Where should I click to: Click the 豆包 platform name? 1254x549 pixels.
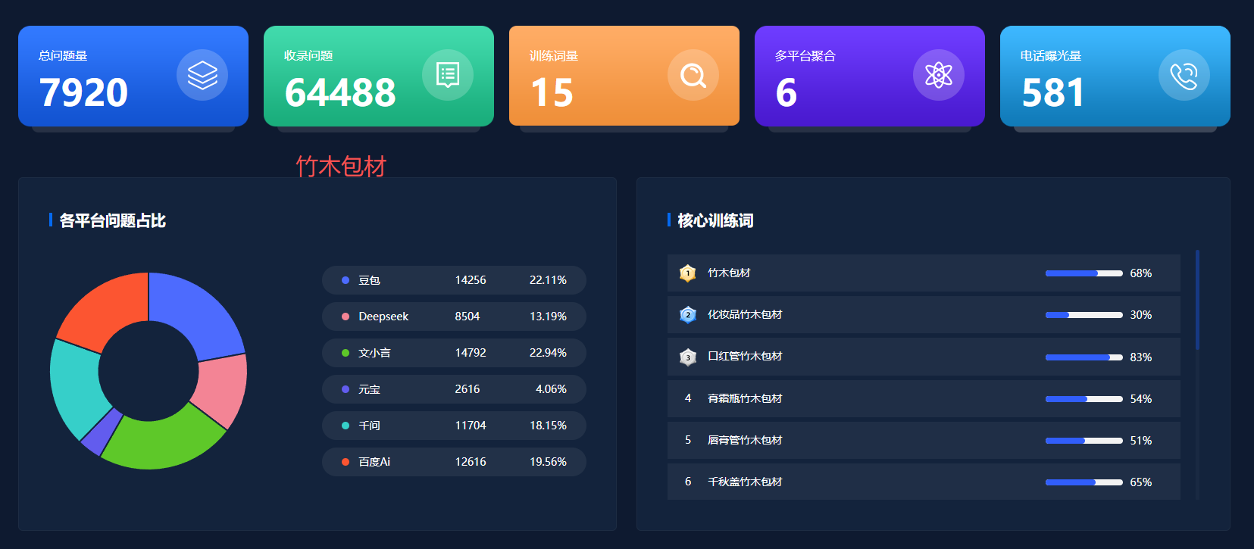click(369, 280)
